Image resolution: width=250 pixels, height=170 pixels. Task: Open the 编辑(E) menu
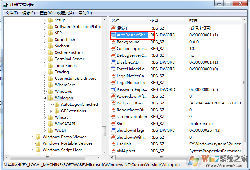(29, 13)
